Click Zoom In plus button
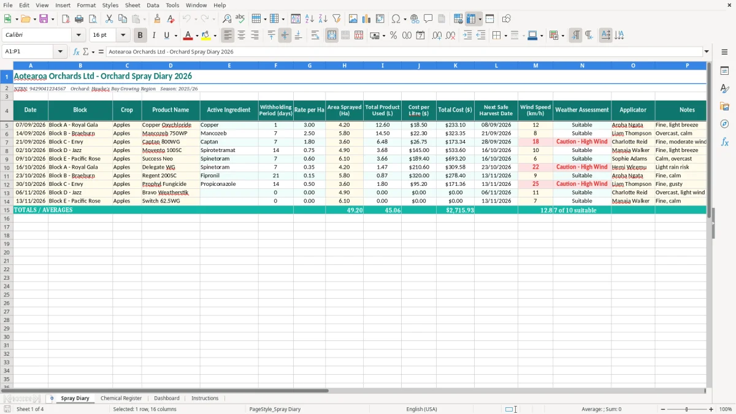Screen dimensions: 736x414 (x=711, y=409)
